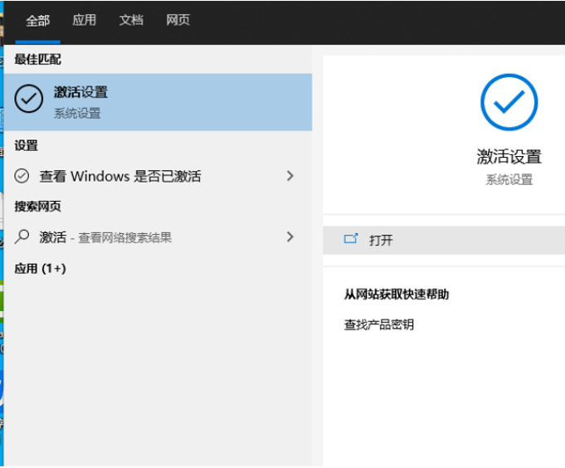The image size is (565, 468).
Task: Select 查看网络搜索结果 web search text
Action: (125, 237)
